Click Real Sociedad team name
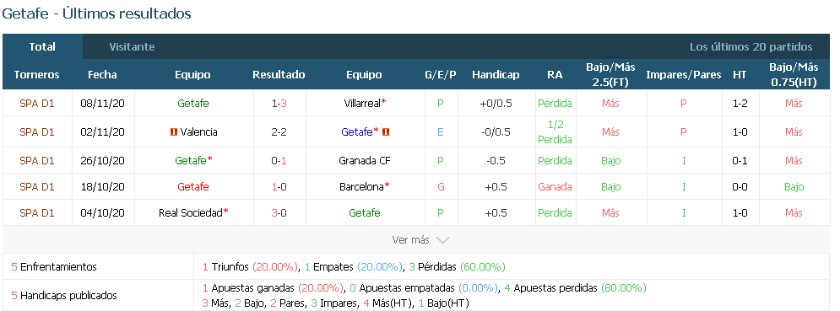 [x=191, y=212]
